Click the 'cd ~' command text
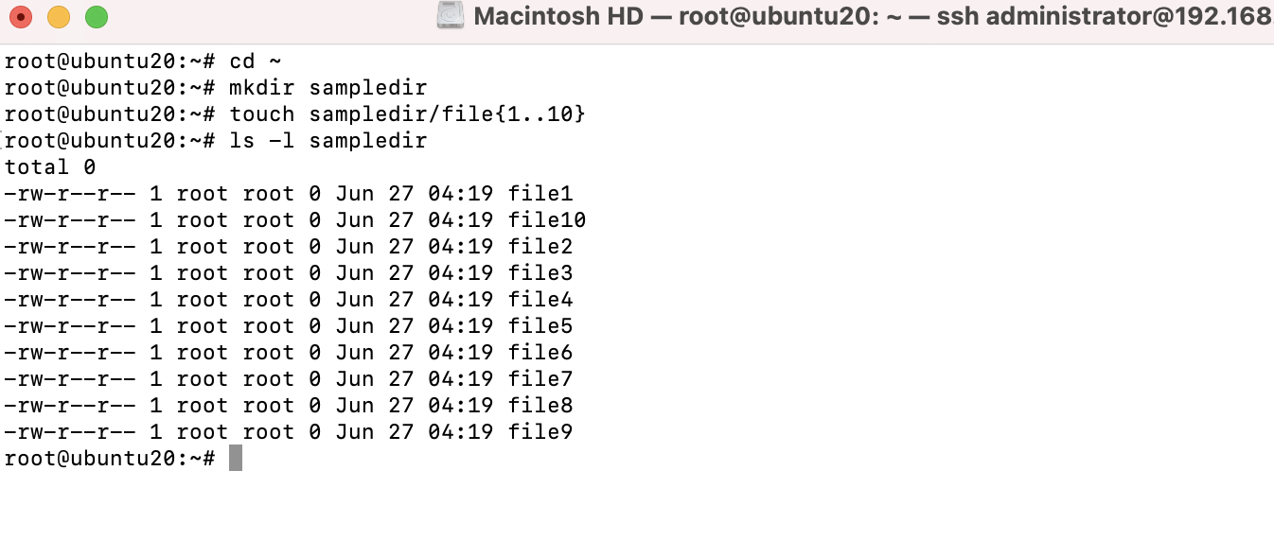 tap(256, 61)
